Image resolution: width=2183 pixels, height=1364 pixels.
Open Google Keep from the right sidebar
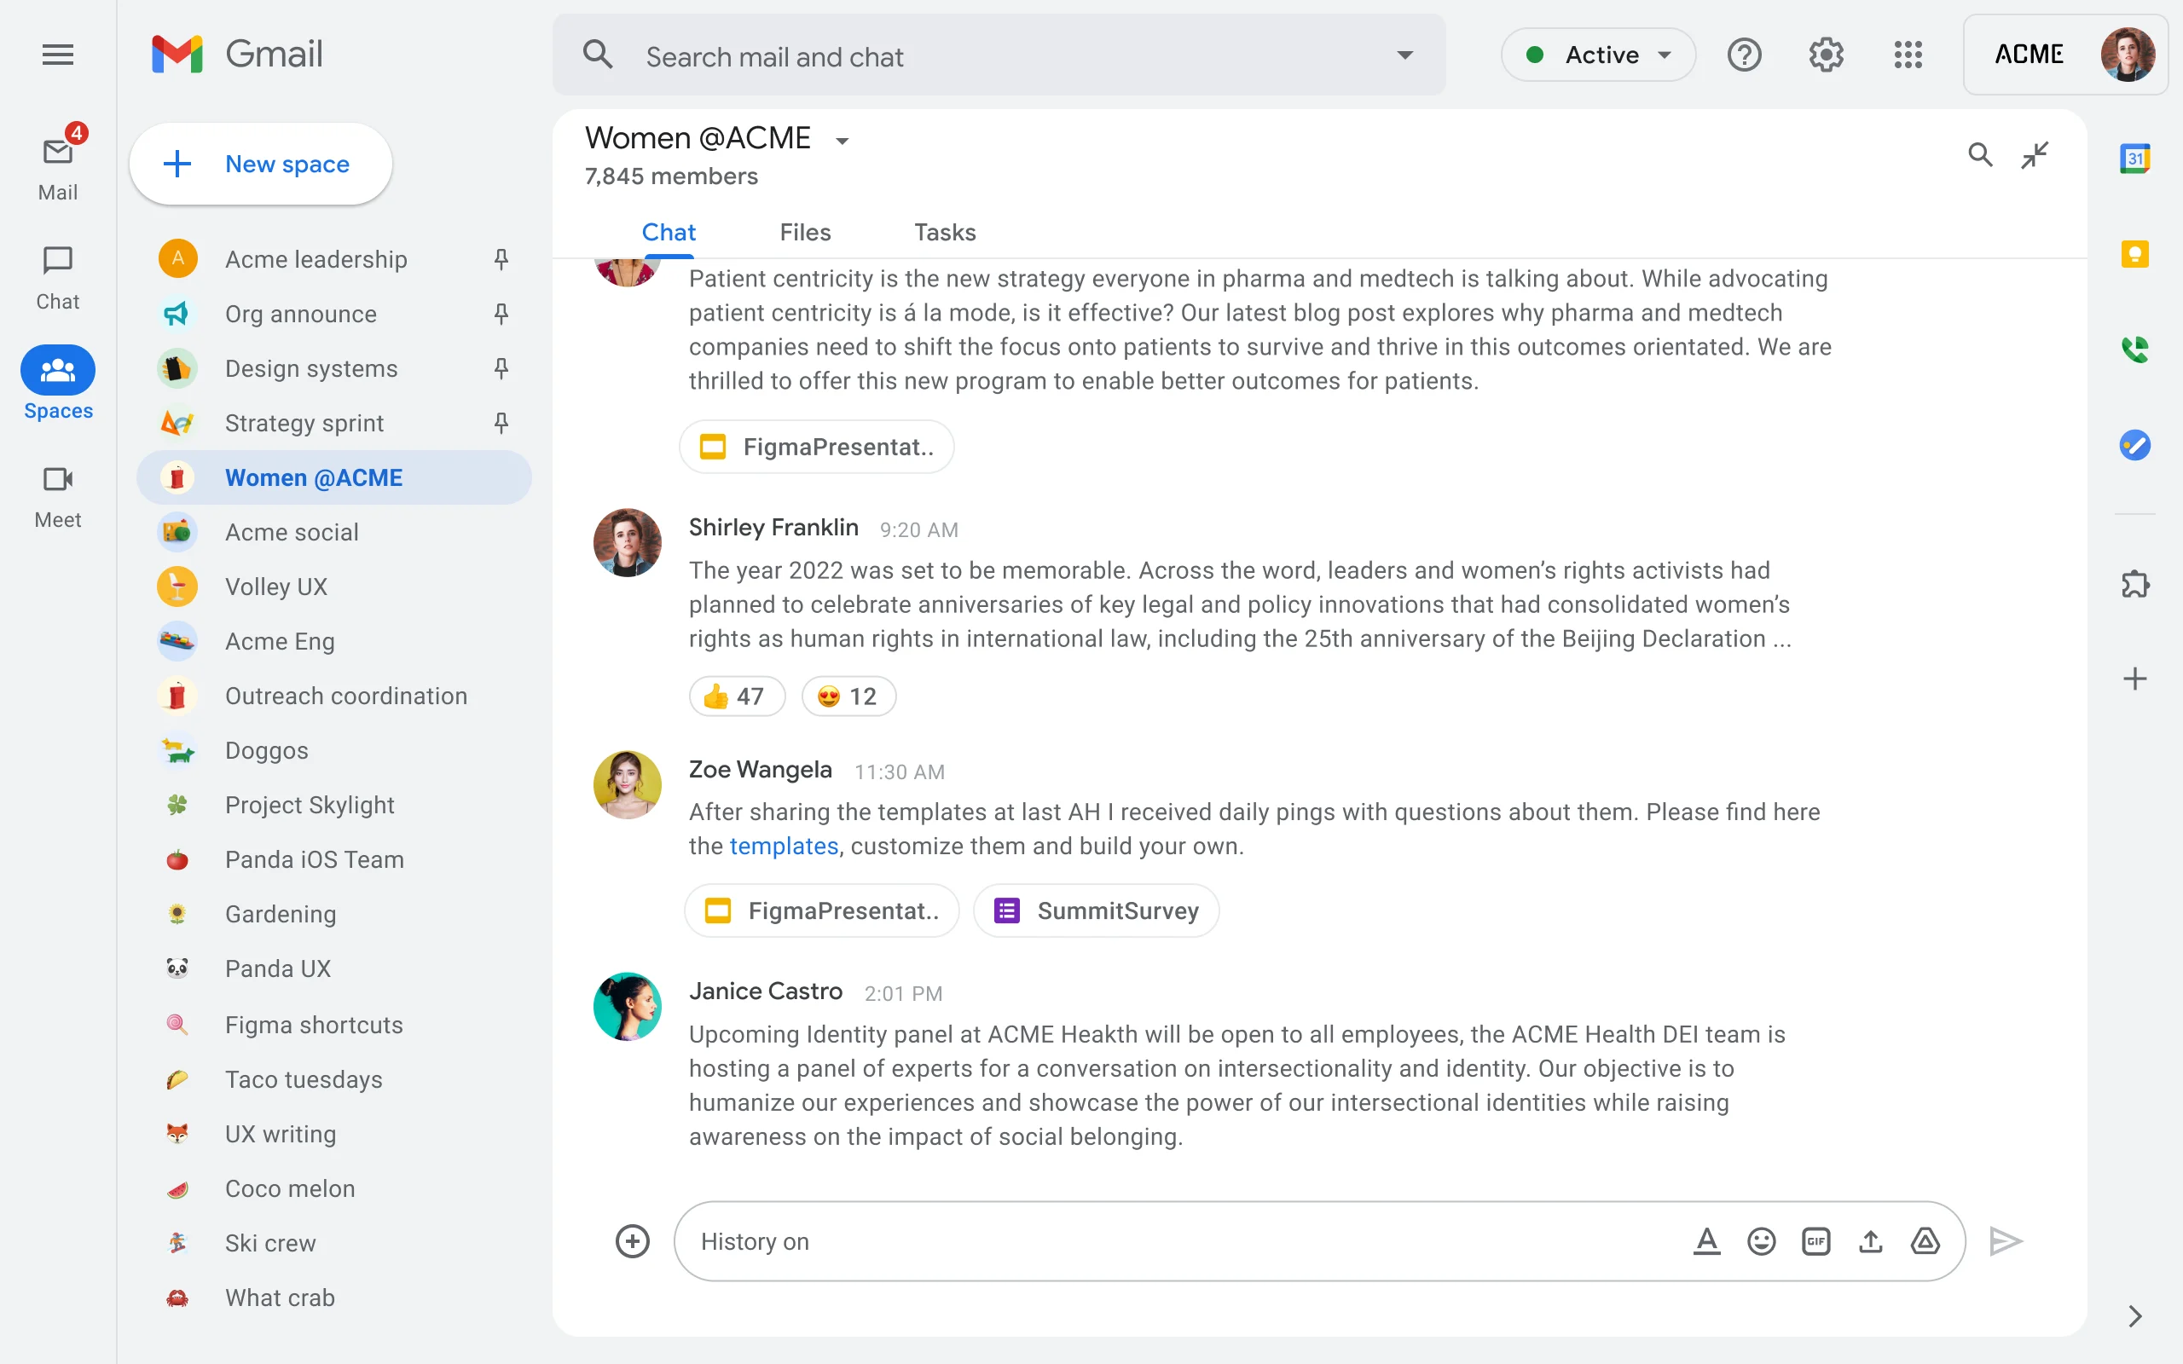2136,253
